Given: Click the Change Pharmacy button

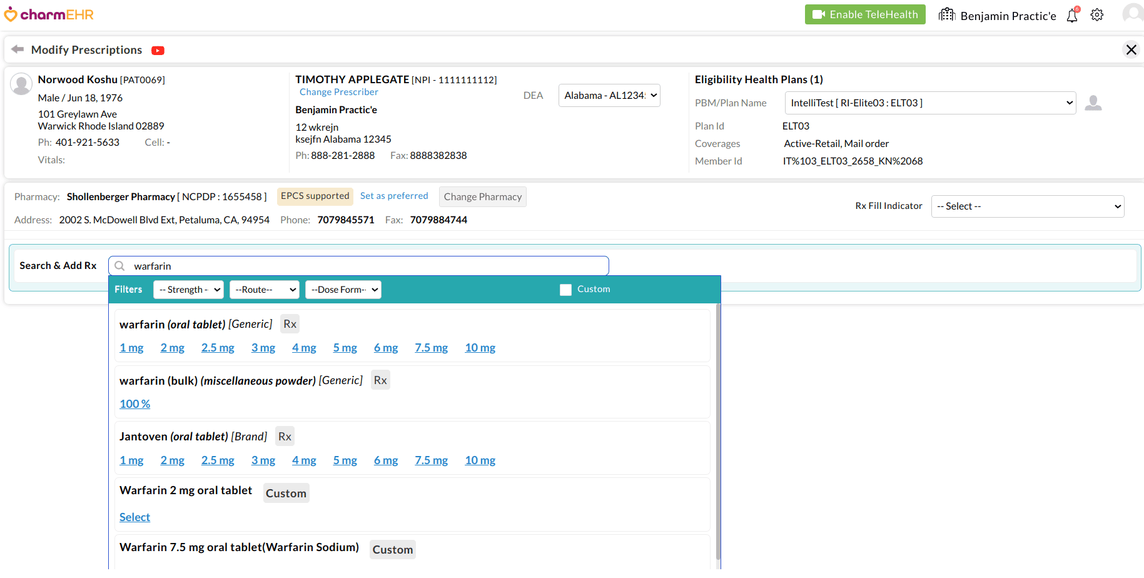Looking at the screenshot, I should [x=482, y=197].
